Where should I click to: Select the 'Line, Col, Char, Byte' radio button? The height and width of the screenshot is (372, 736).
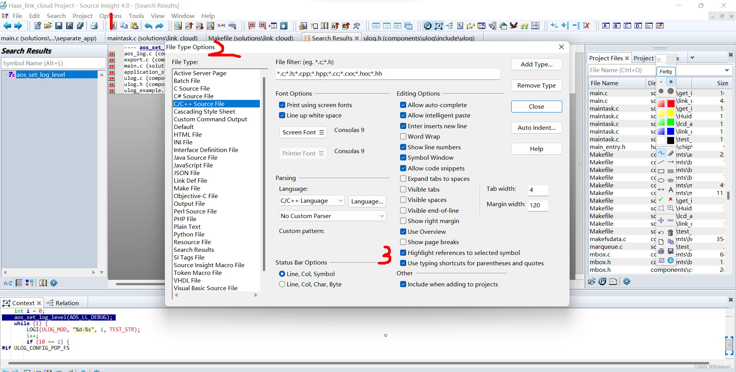[282, 284]
